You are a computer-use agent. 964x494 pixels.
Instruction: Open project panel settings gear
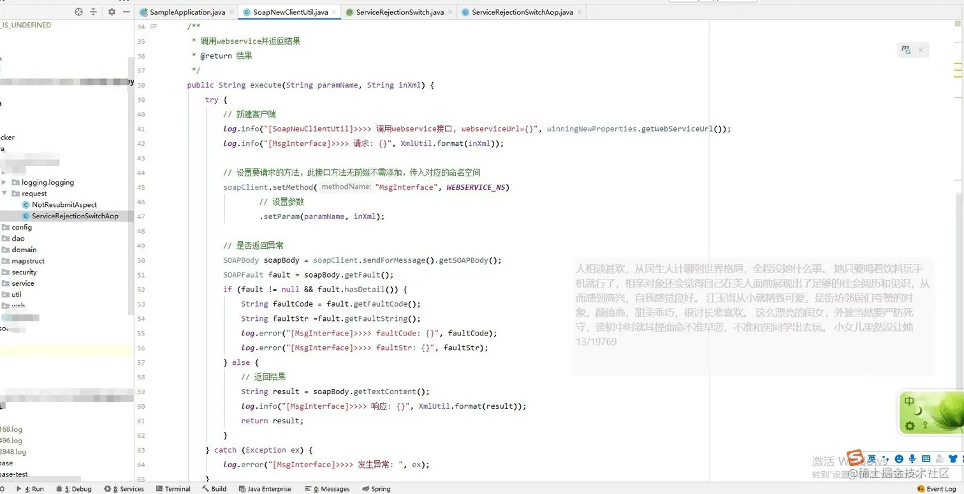112,11
